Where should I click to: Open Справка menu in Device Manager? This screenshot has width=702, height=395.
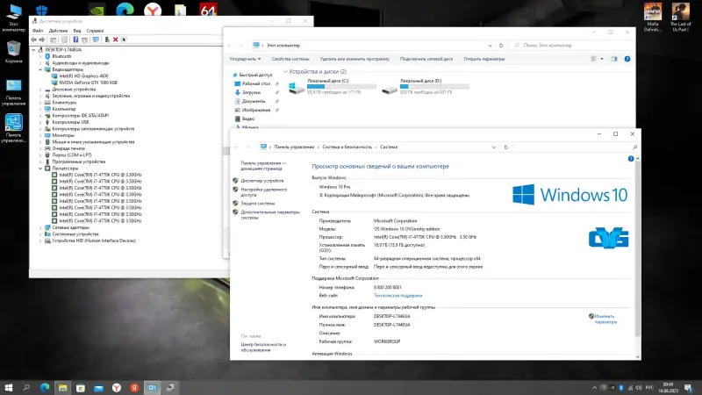[x=95, y=31]
